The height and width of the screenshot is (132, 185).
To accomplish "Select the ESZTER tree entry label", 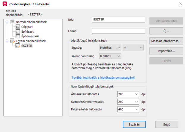I will click(x=27, y=46).
